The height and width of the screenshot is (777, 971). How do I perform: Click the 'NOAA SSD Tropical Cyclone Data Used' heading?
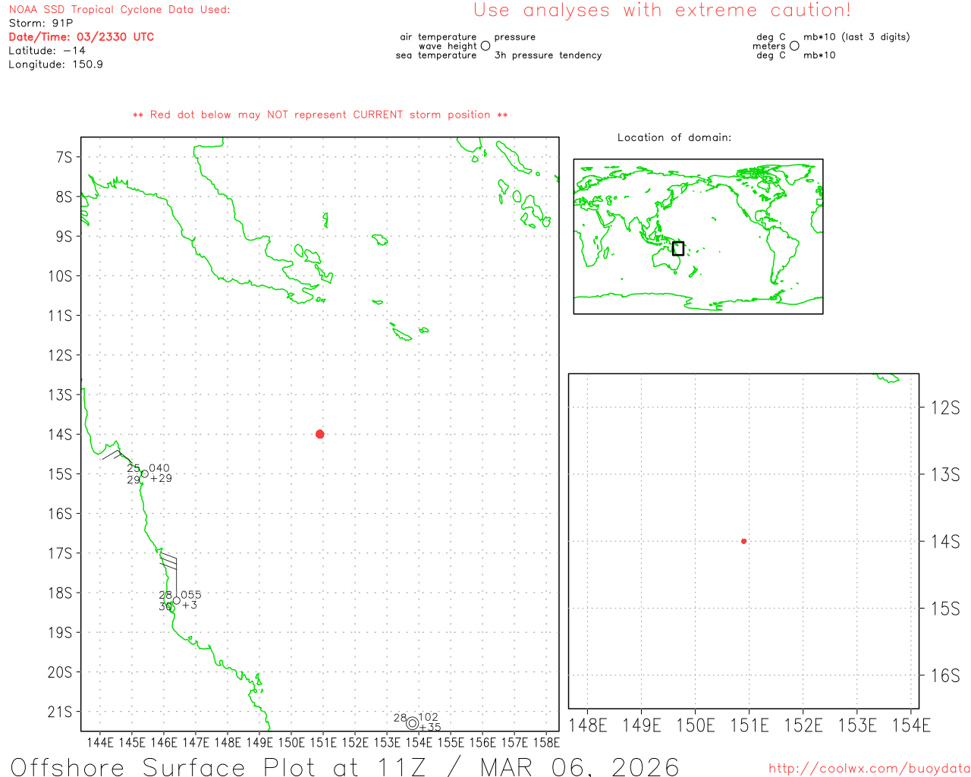(119, 10)
